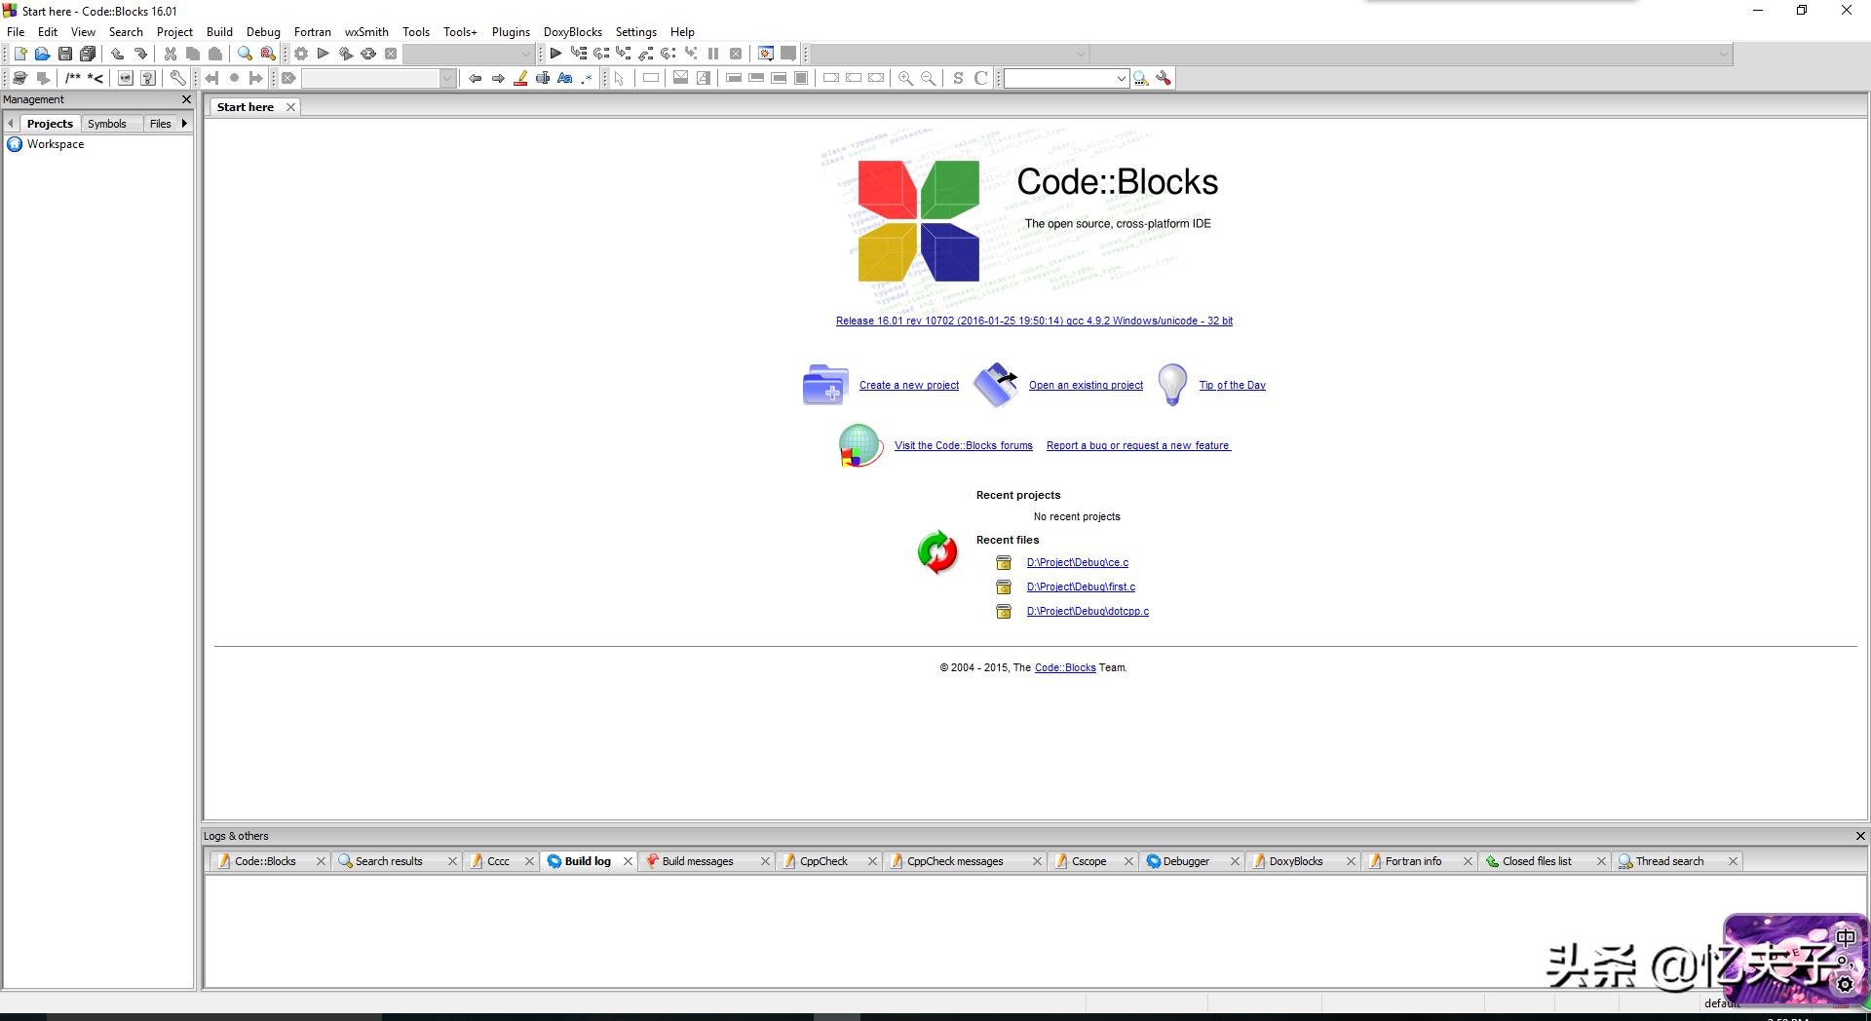This screenshot has height=1021, width=1871.
Task: Show more Management tabs with the right arrow
Action: (182, 124)
